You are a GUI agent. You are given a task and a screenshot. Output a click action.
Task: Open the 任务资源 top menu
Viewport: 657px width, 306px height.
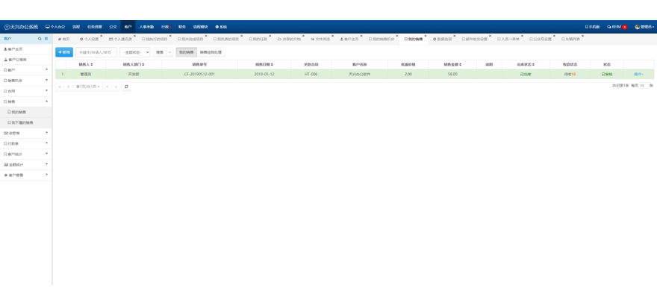tap(94, 27)
